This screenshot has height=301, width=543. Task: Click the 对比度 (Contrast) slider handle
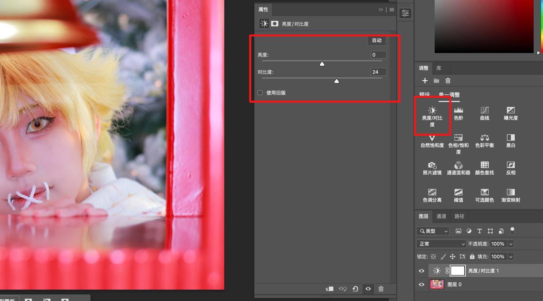(x=337, y=81)
